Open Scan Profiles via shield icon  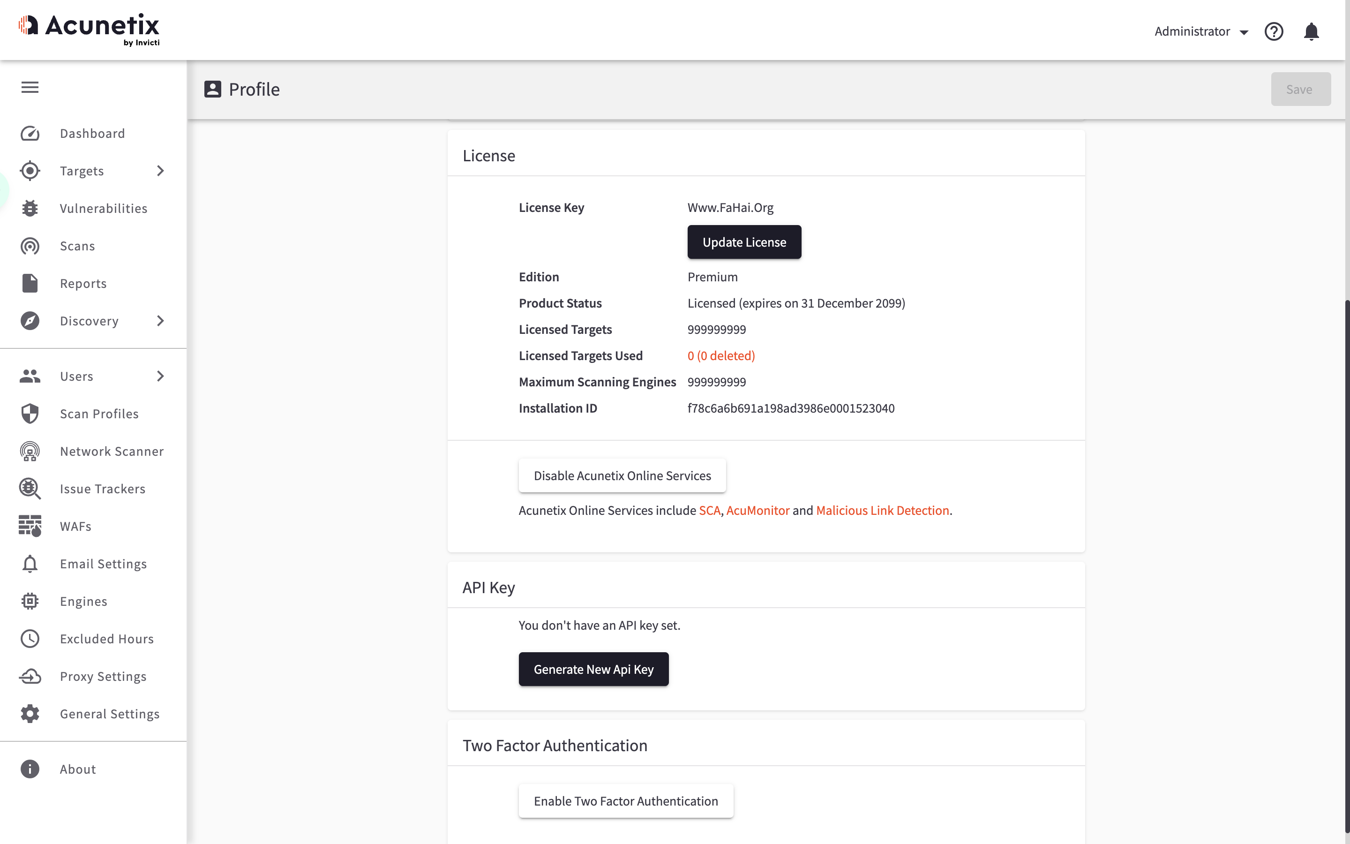[30, 414]
